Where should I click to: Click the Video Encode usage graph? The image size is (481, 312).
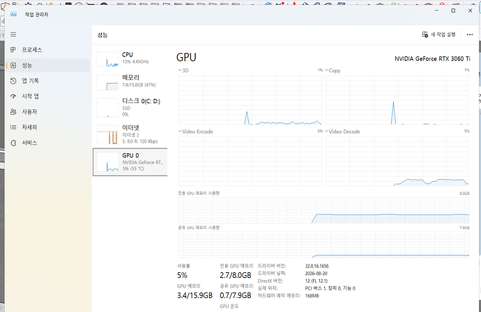(250, 161)
